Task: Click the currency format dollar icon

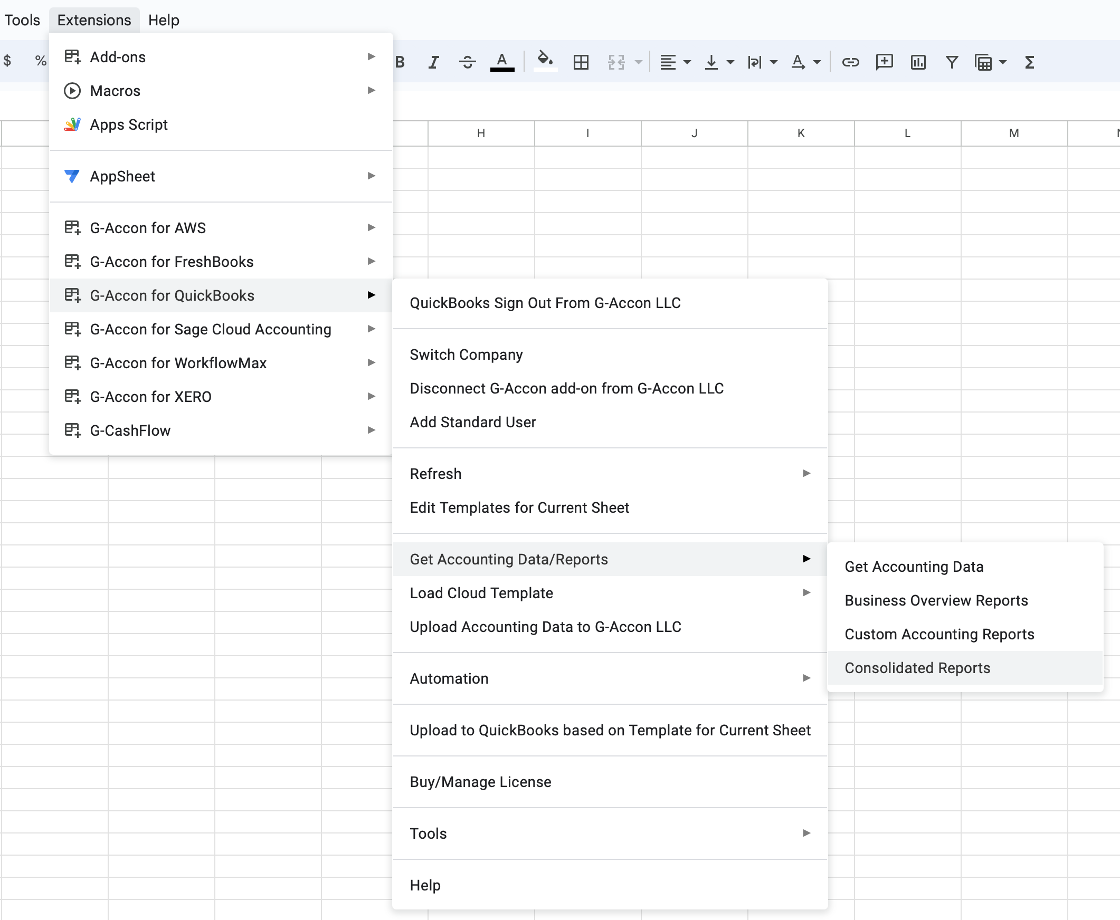Action: point(7,61)
